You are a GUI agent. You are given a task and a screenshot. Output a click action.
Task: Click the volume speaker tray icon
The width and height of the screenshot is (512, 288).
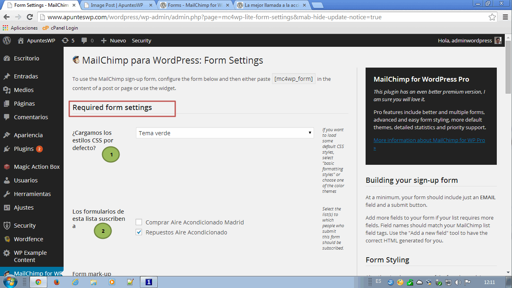[x=458, y=282]
